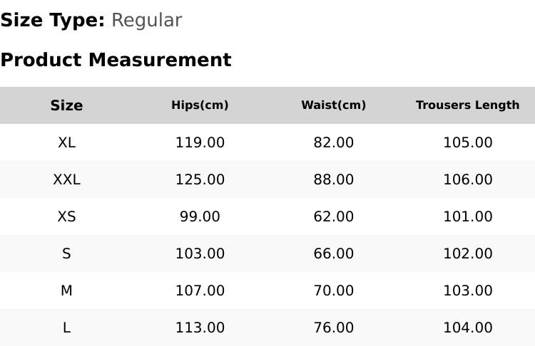The height and width of the screenshot is (346, 535).
Task: Click the 104.00 trousers length for L
Action: pos(467,328)
